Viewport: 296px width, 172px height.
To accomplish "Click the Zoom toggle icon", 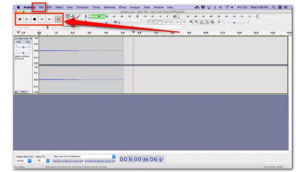I will [x=212, y=22].
